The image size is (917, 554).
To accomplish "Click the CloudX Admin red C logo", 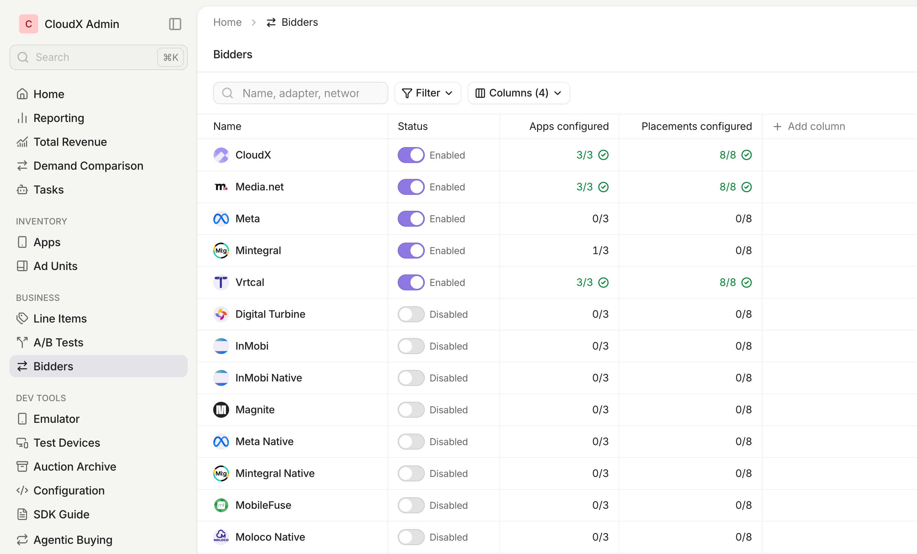I will pos(29,24).
